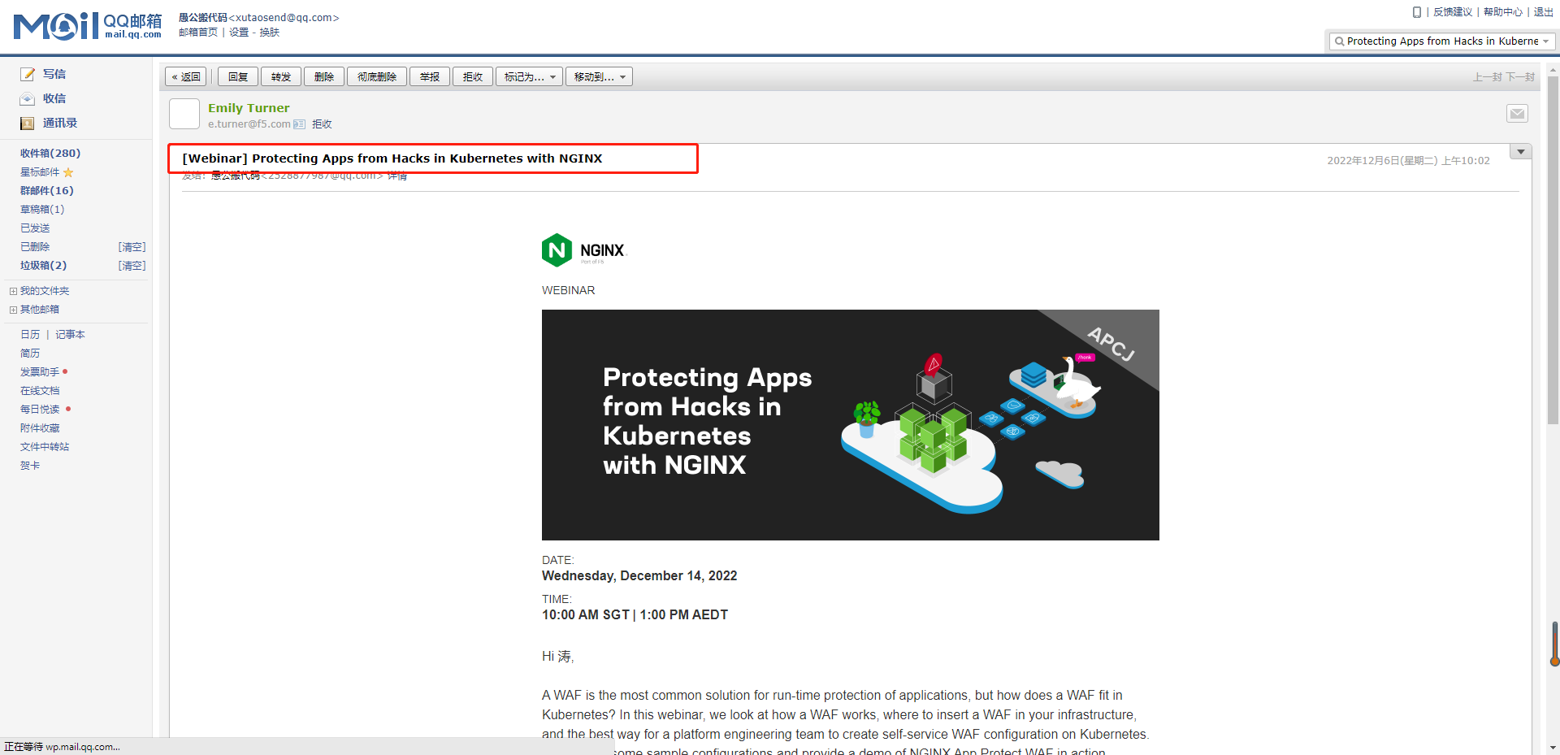This screenshot has height=755, width=1560.
Task: Click the 彻底删除 button
Action: pos(377,76)
